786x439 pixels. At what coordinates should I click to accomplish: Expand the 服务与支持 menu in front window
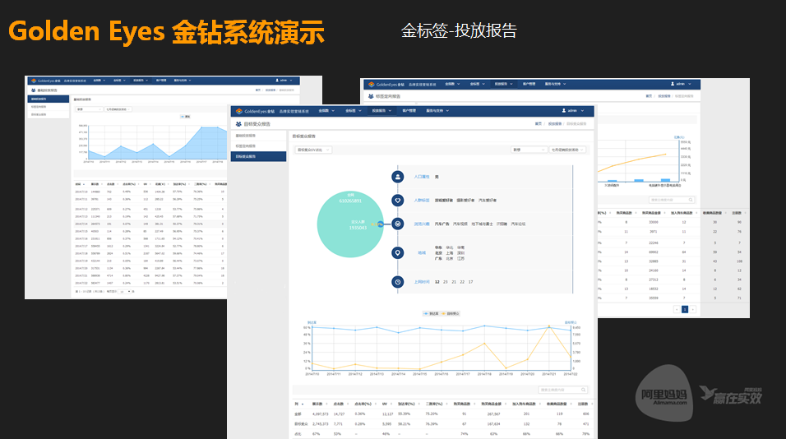[437, 111]
